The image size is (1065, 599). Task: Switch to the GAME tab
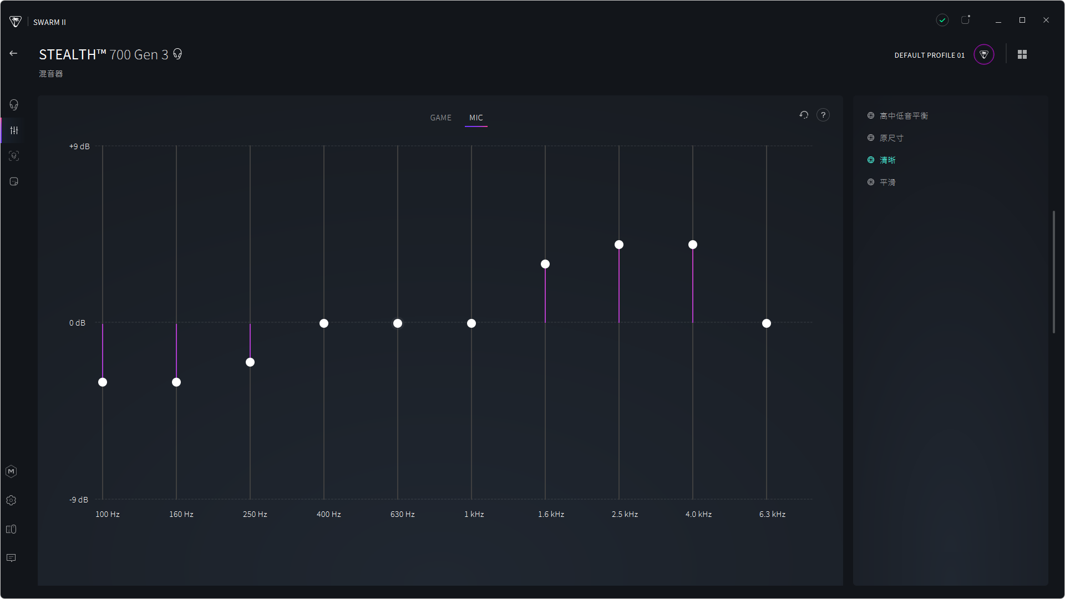[440, 118]
